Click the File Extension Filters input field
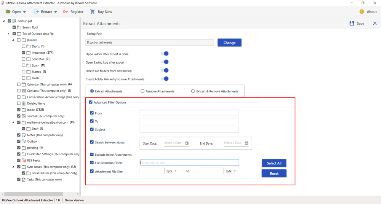 click(x=189, y=163)
